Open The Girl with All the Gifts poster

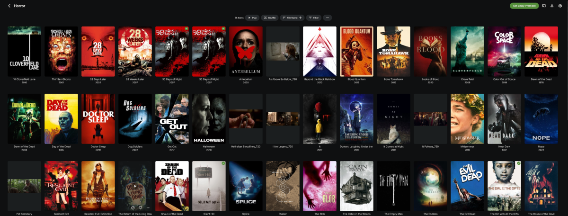coord(504,186)
